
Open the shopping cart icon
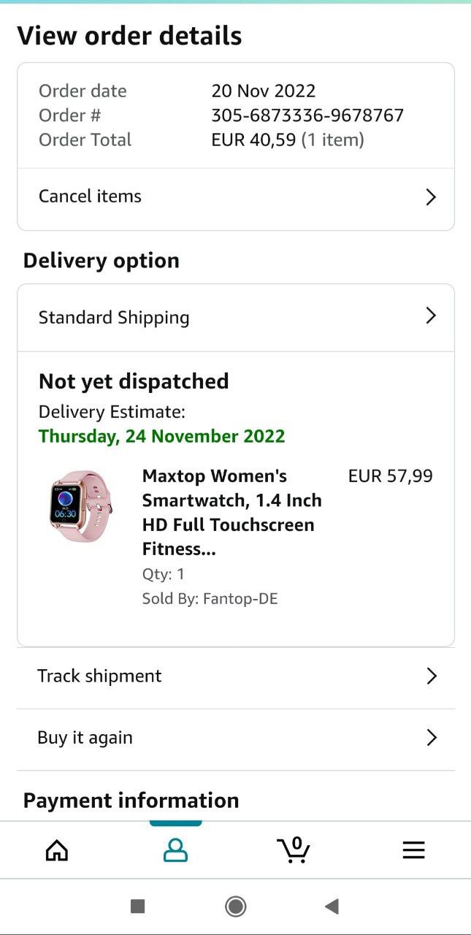click(x=294, y=850)
